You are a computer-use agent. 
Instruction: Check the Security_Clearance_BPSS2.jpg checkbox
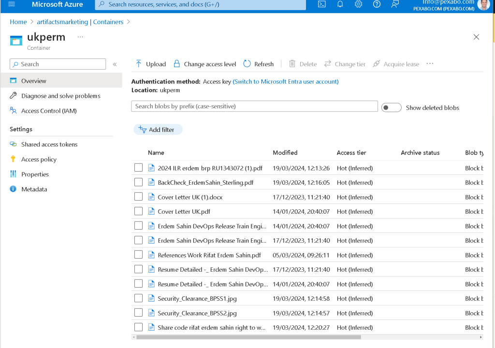pyautogui.click(x=138, y=313)
